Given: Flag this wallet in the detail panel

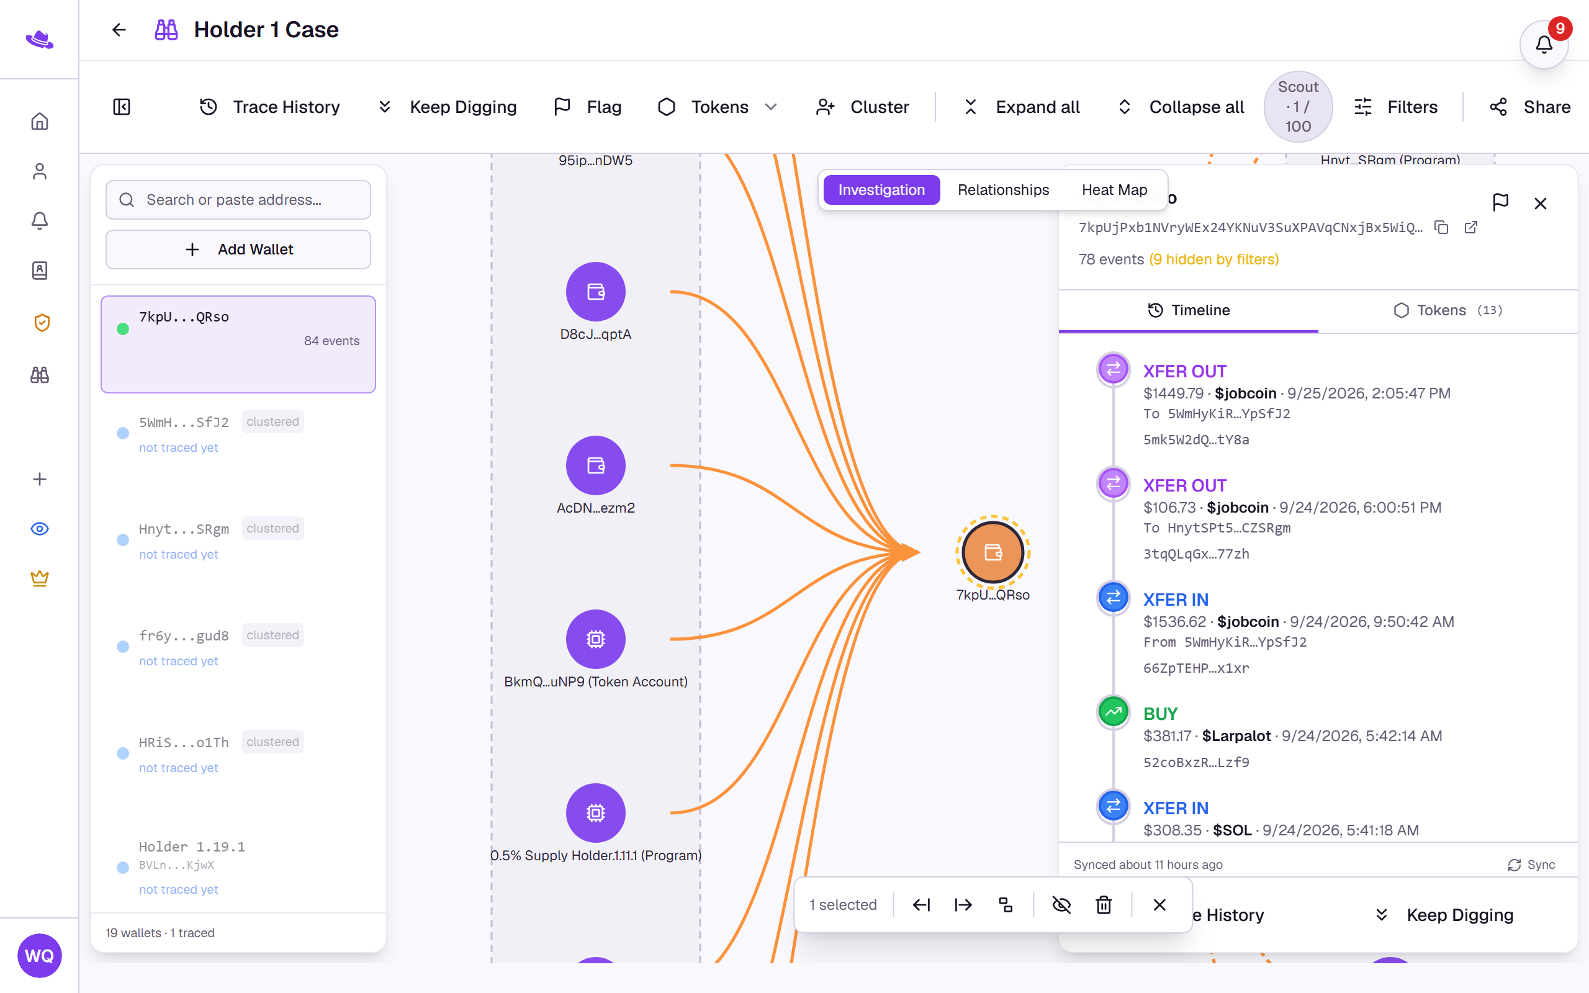Looking at the screenshot, I should point(1500,202).
